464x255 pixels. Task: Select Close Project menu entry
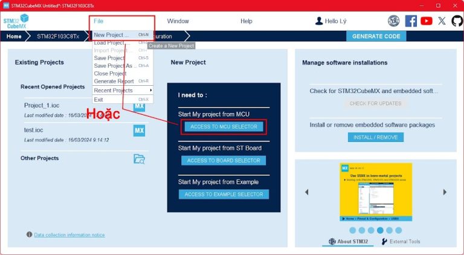[123, 73]
